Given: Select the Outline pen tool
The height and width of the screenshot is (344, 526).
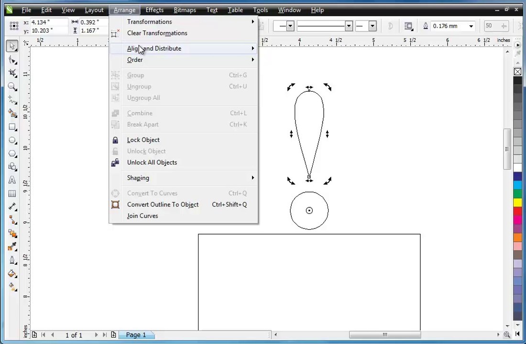Looking at the screenshot, I should 12,260.
